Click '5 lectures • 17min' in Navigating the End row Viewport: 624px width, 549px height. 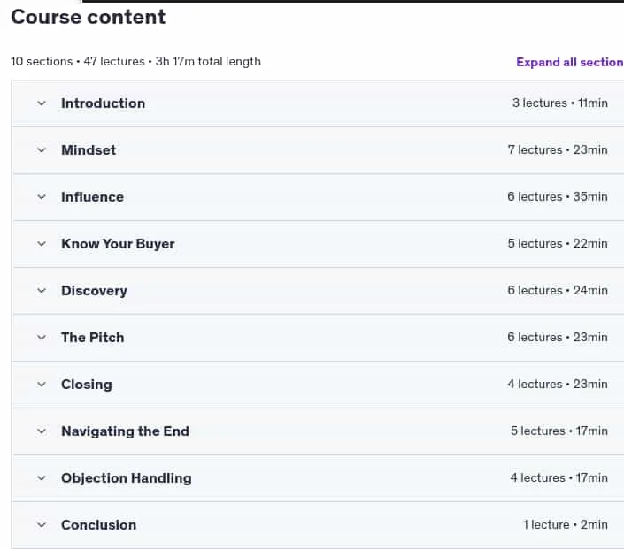[559, 431]
